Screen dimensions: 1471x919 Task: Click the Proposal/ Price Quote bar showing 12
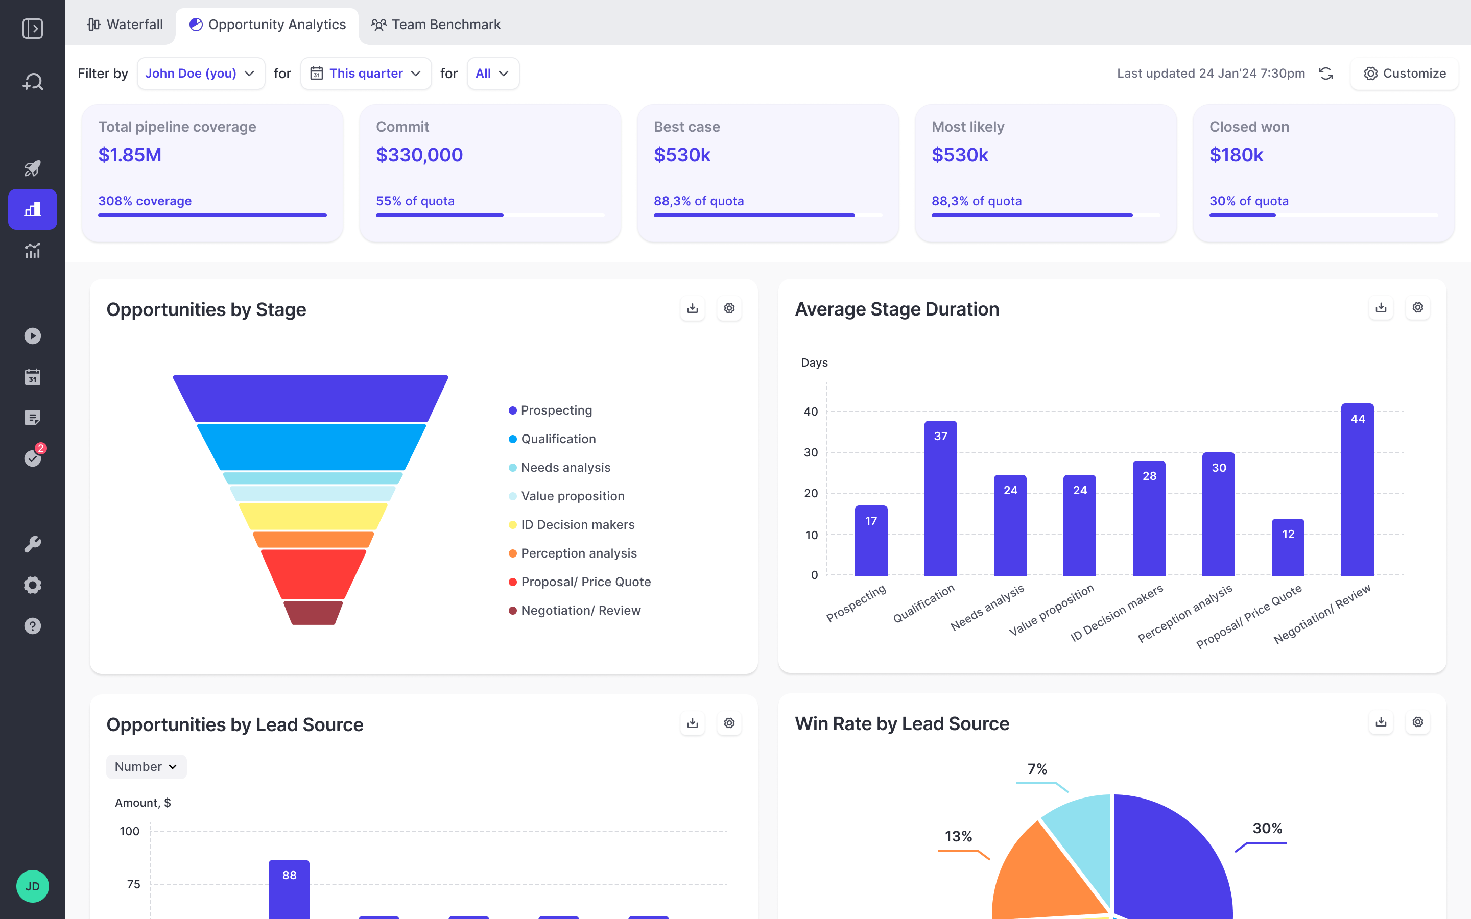tap(1288, 547)
